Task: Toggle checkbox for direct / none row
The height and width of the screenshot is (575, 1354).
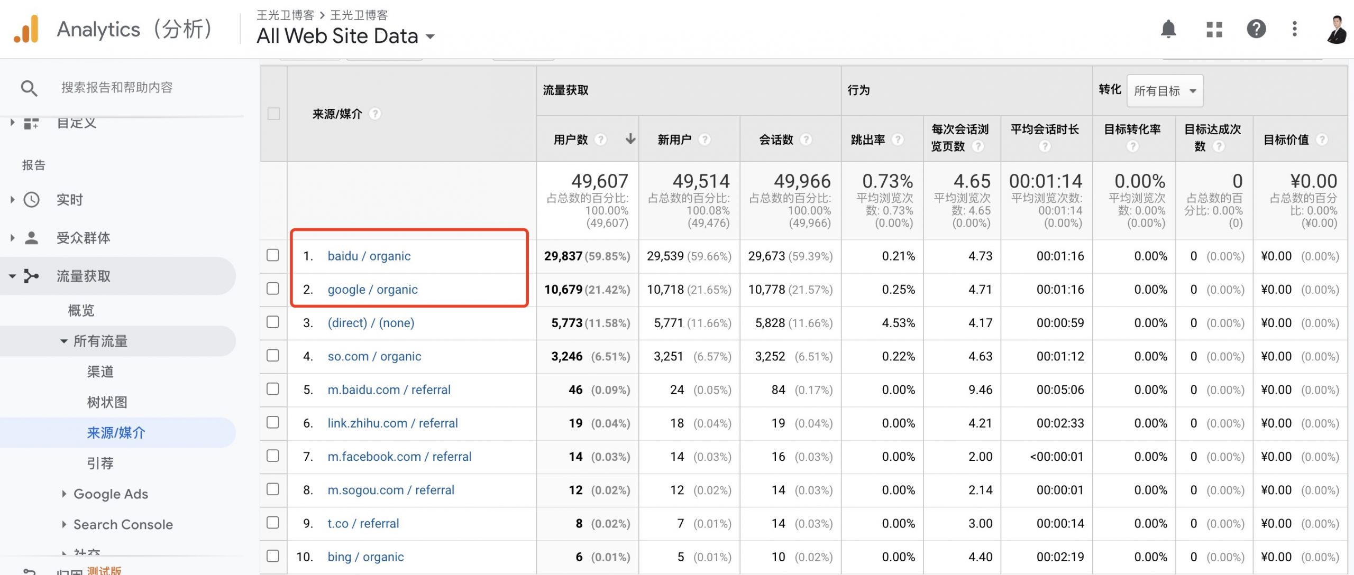Action: (274, 321)
